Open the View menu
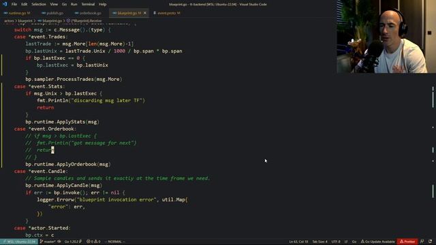 point(54,4)
